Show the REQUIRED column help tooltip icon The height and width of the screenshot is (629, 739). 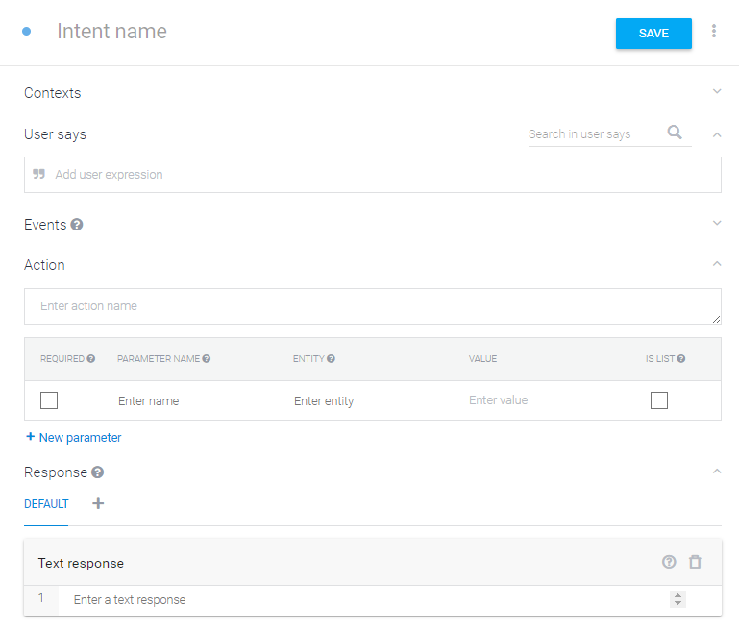(91, 359)
